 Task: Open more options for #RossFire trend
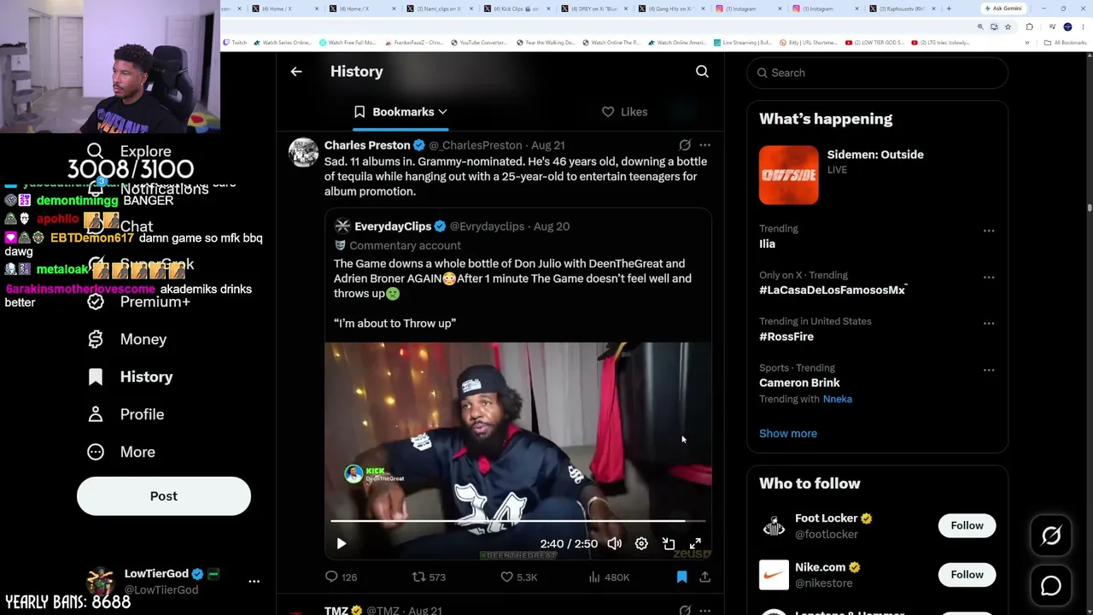tap(989, 324)
